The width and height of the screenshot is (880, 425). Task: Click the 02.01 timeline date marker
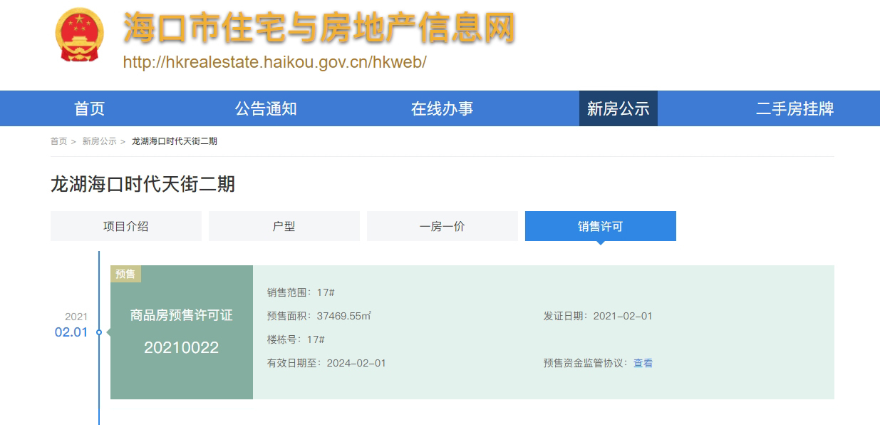(71, 332)
